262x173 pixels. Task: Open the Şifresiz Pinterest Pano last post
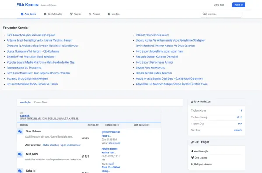tap(110, 134)
